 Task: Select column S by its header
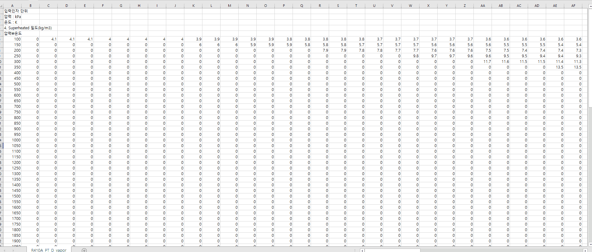tap(338, 6)
